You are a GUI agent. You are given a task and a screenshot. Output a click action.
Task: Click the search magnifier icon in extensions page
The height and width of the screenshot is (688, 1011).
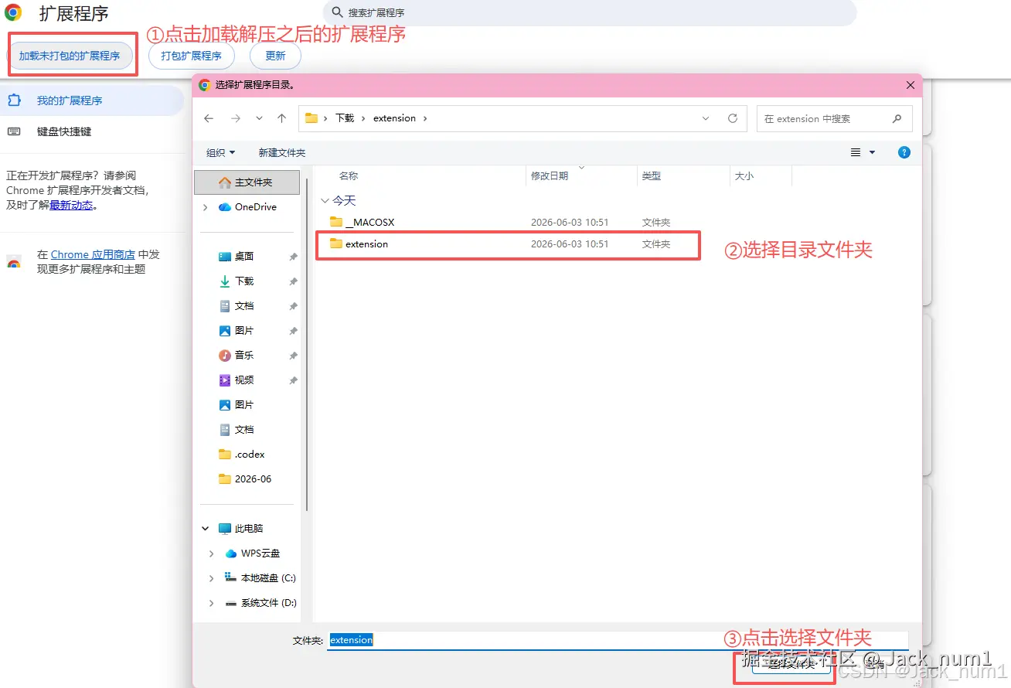click(337, 13)
